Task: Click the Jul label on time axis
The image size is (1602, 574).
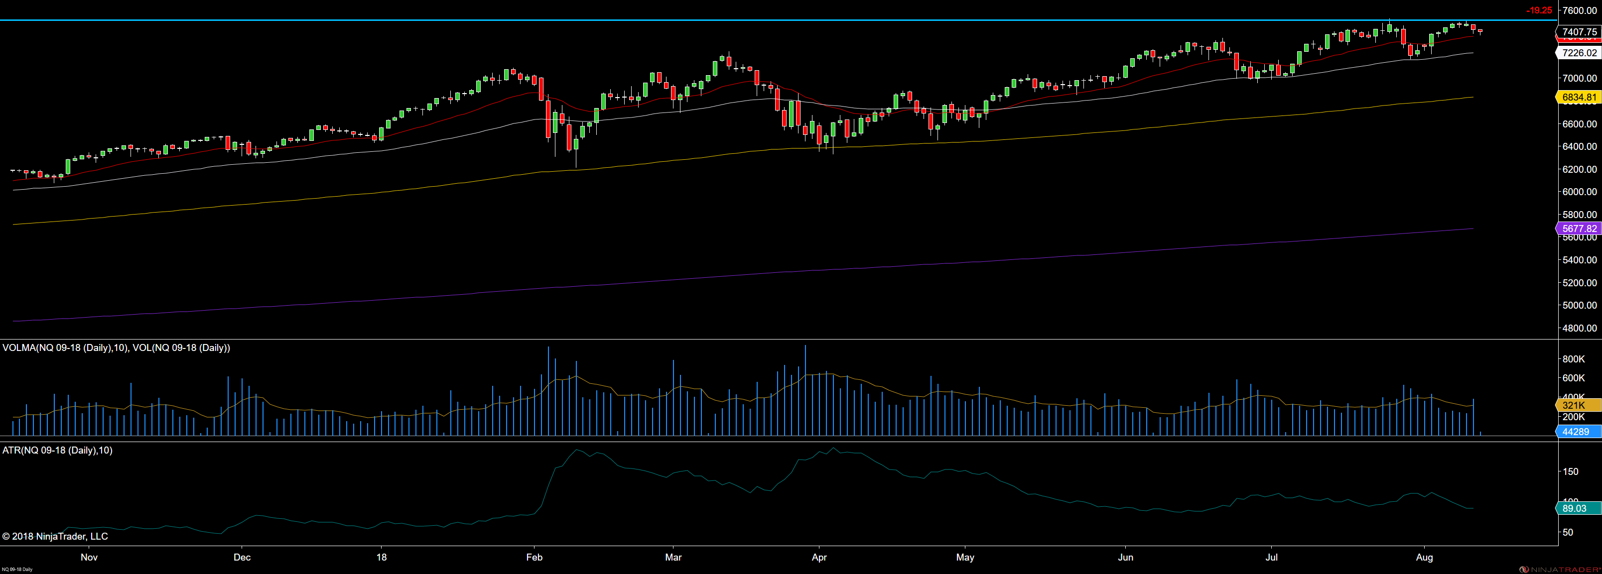Action: 1272,557
